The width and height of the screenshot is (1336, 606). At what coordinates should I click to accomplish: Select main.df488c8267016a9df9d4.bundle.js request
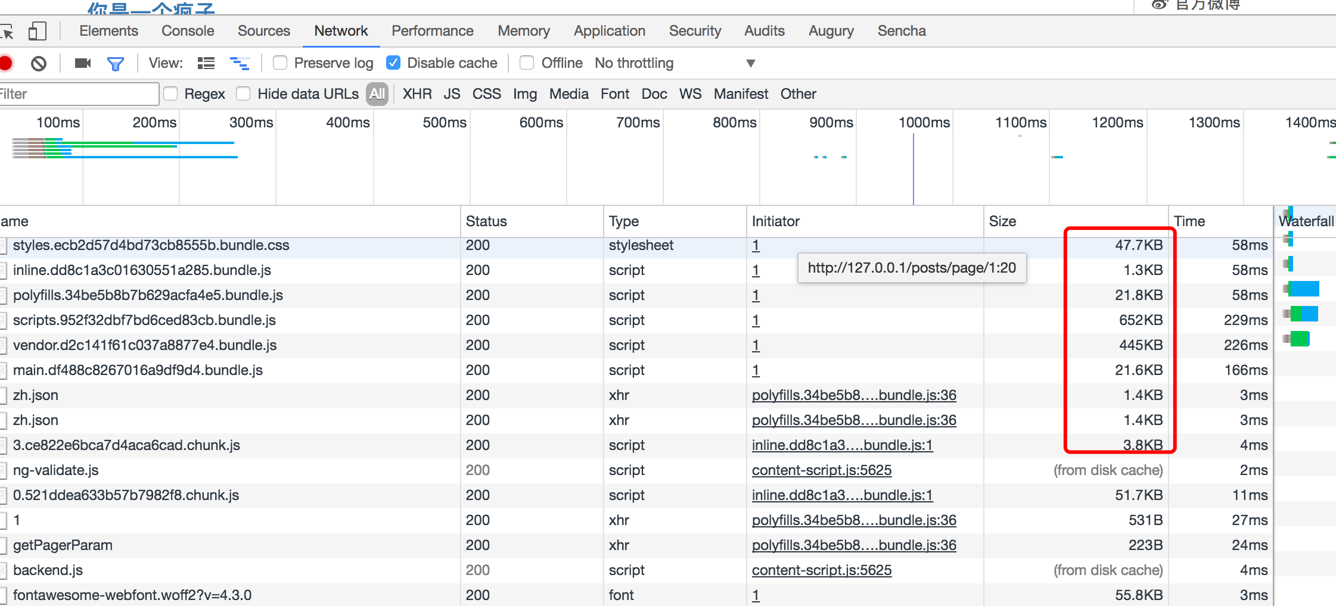[x=138, y=370]
